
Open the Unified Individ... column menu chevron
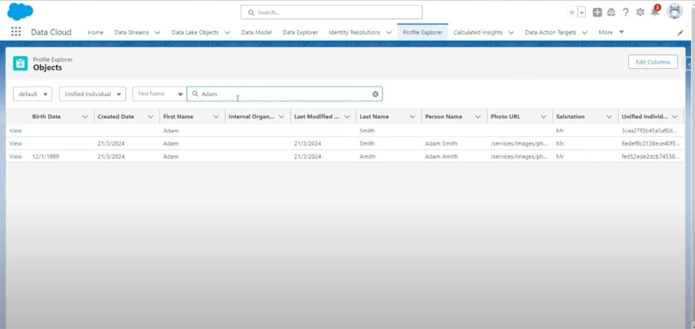(x=675, y=117)
